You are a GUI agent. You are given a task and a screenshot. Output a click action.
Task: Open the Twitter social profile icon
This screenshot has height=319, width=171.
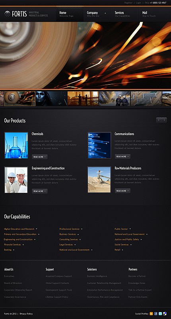coord(160,313)
